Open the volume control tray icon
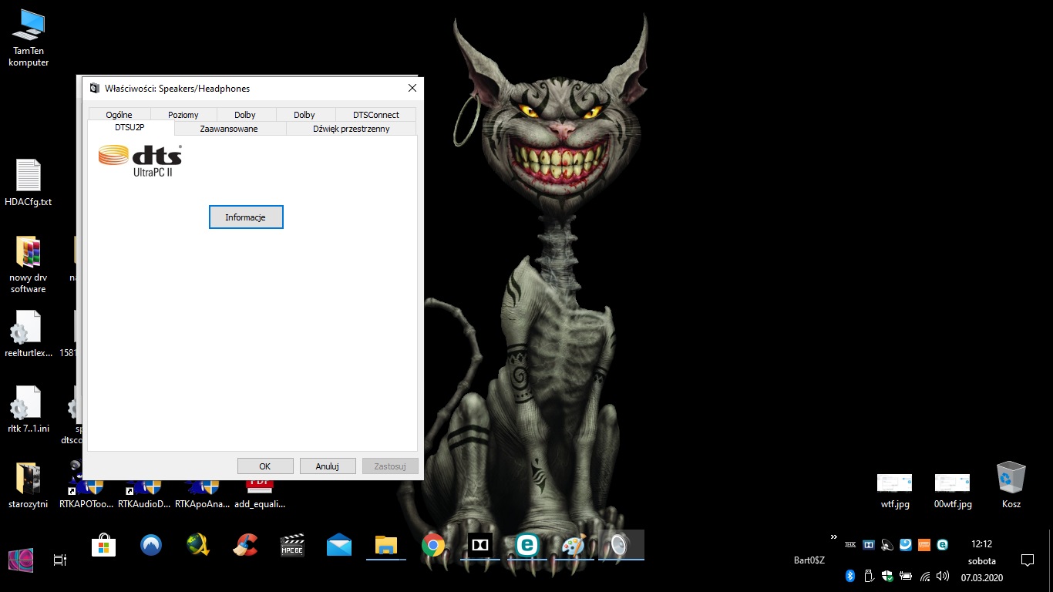Viewport: 1053px width, 592px height. point(943,576)
